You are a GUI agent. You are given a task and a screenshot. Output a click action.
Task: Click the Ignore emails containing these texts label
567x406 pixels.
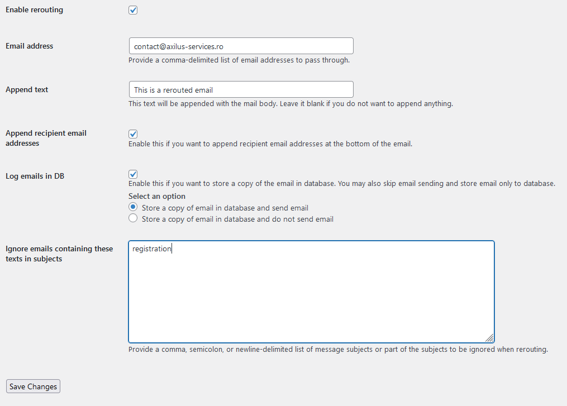[59, 254]
